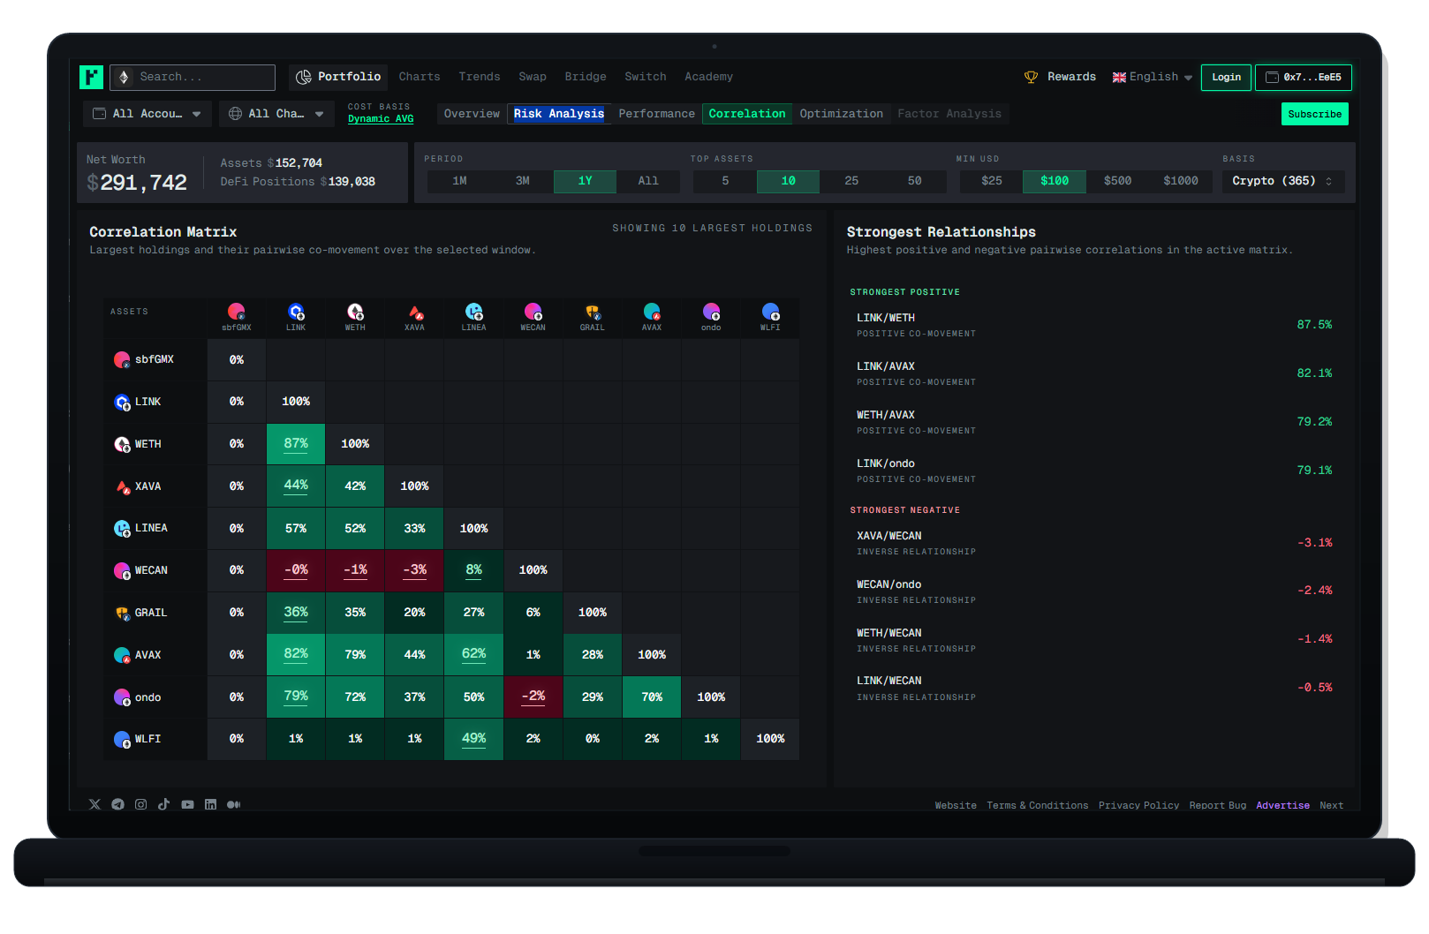Click the WECAN column header icon

[x=533, y=312]
